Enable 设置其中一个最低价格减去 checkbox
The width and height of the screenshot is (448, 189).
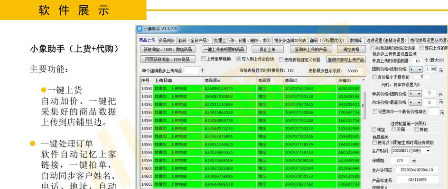375,112
